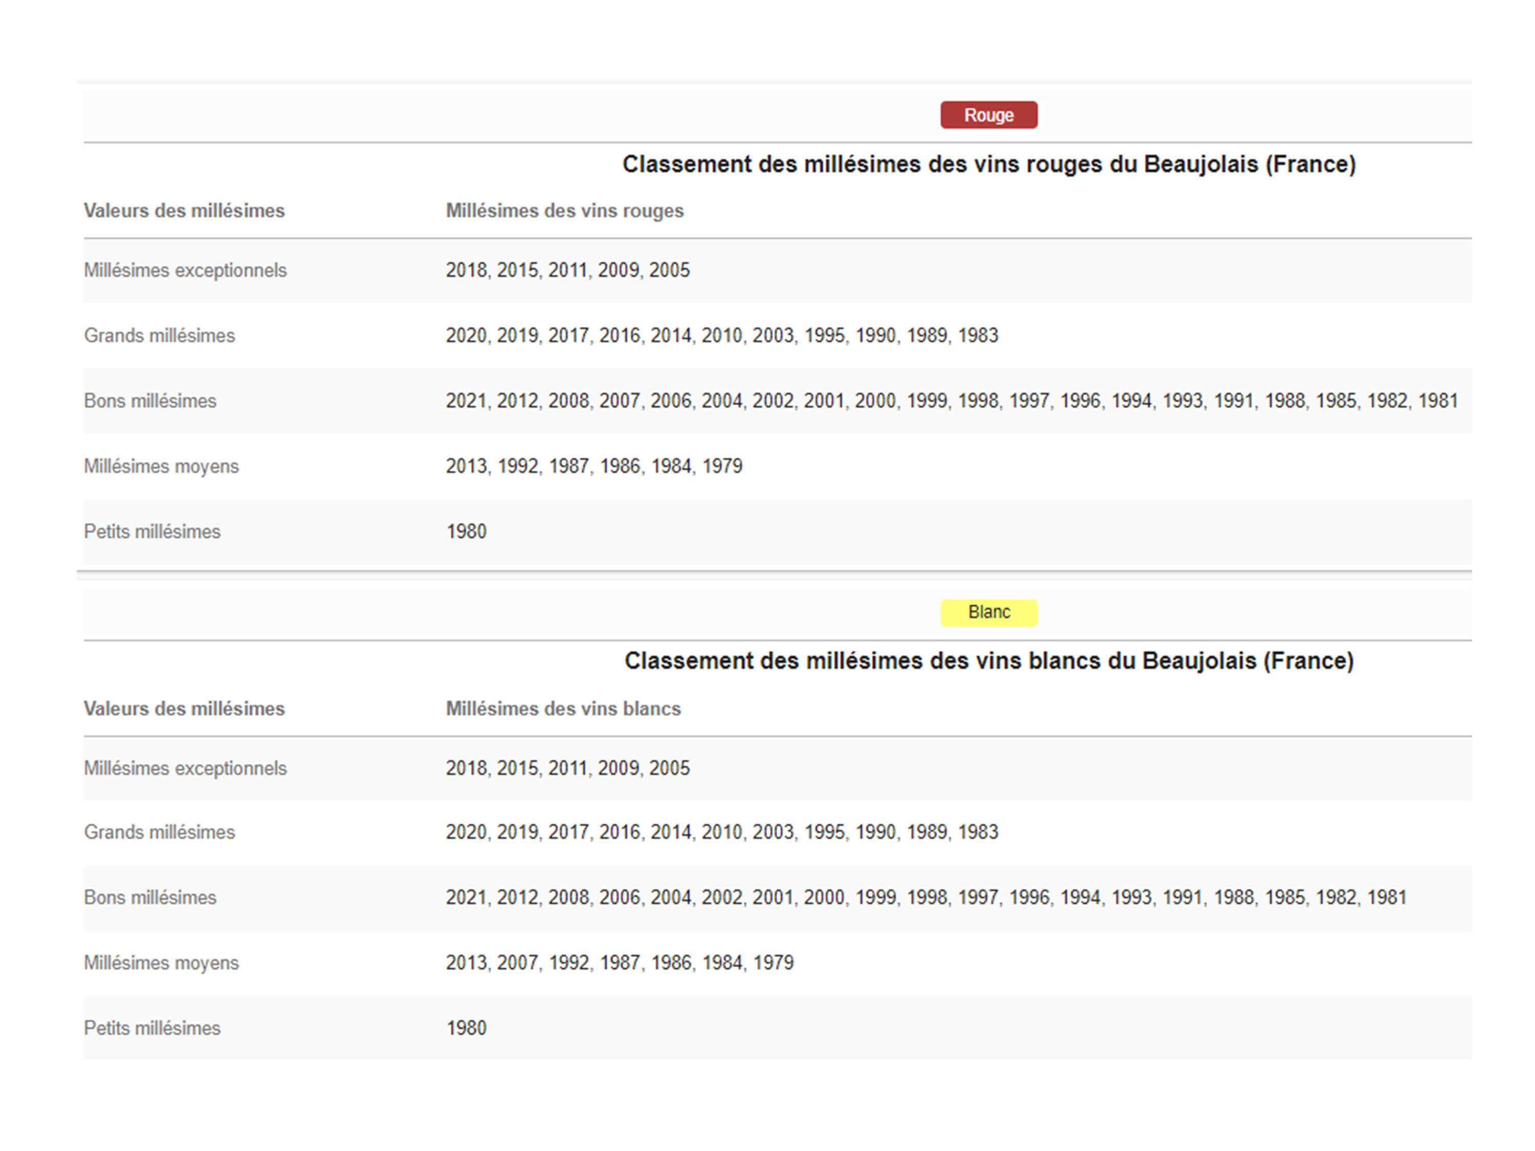Select 'Millésimes exceptionnels' label in white table
This screenshot has height=1151, width=1535.
pyautogui.click(x=185, y=769)
